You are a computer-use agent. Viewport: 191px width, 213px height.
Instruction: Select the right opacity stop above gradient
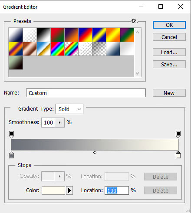pos(178,134)
